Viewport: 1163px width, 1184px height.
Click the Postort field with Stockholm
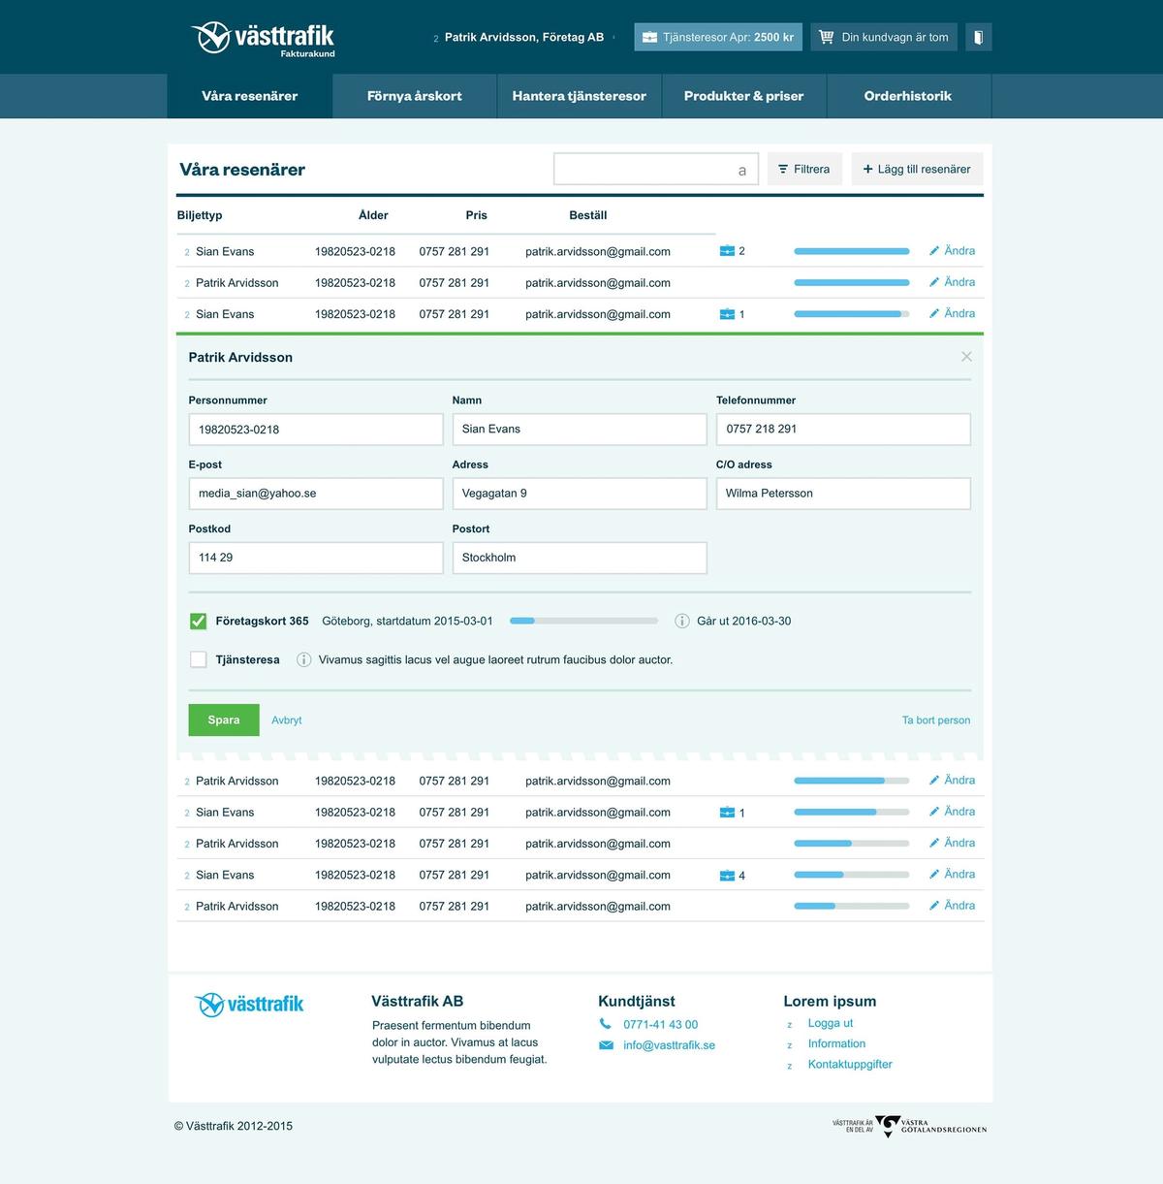pos(580,558)
